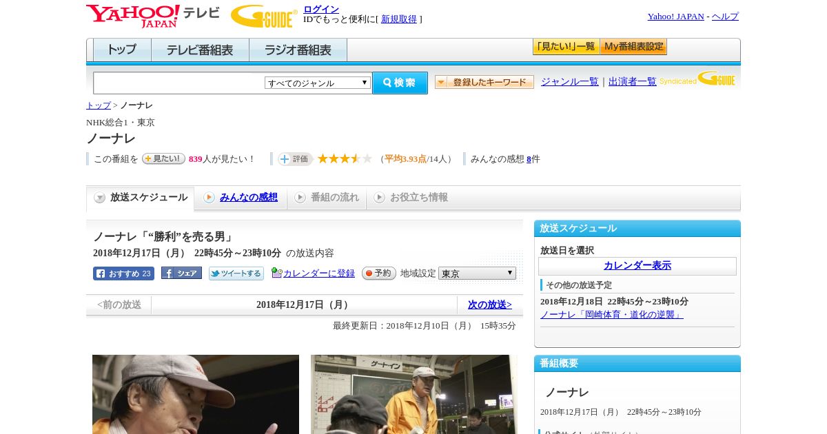The image size is (827, 434).
Task: Select the 番組の流れ tab
Action: (327, 198)
